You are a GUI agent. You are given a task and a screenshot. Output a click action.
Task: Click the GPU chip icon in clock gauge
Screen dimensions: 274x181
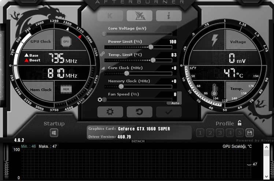click(x=66, y=41)
